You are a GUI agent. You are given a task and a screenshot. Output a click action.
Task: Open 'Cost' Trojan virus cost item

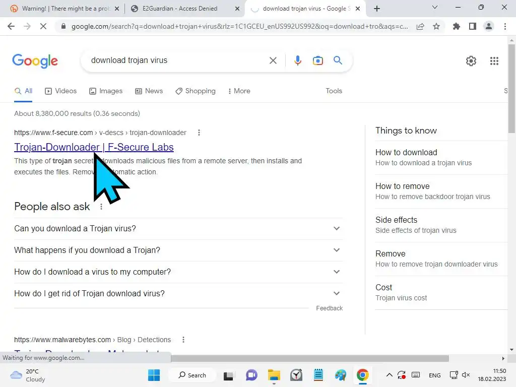click(x=441, y=293)
